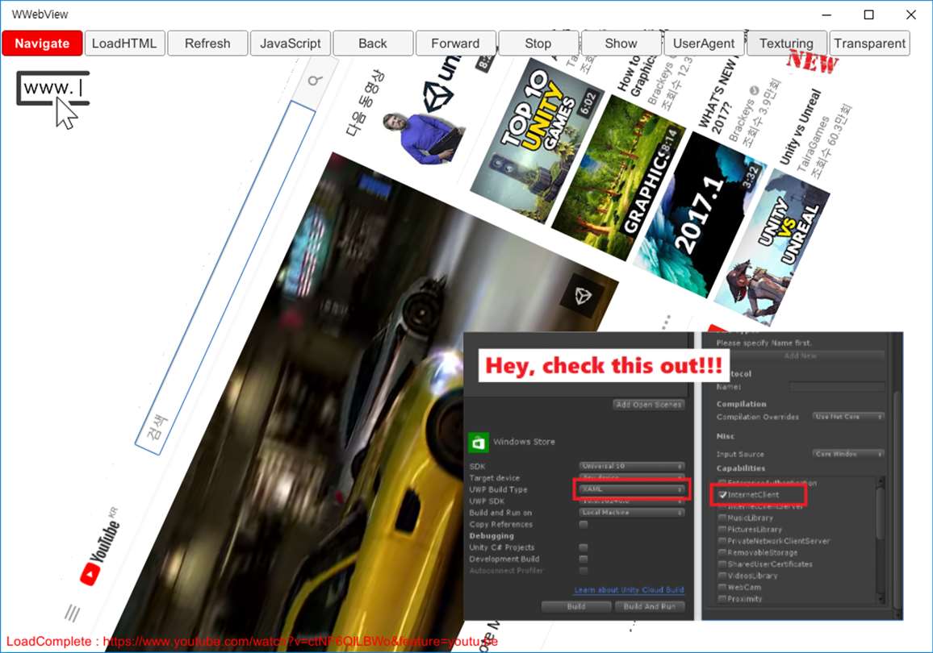Viewport: 933px width, 653px height.
Task: Click the Show toolbar button
Action: click(621, 44)
